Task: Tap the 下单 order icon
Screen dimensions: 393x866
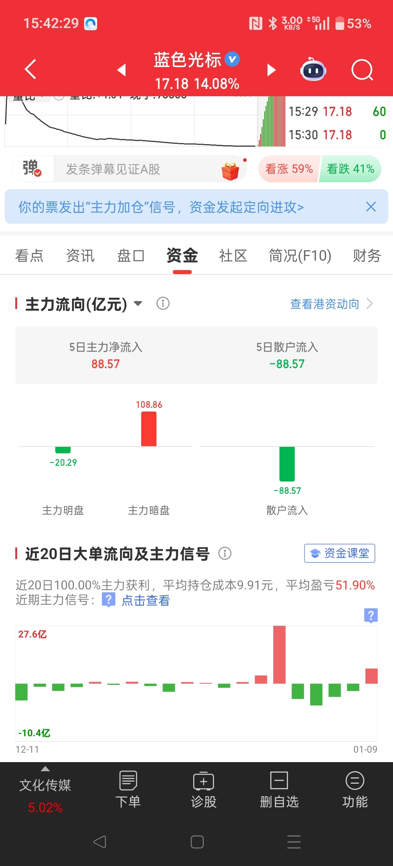Action: click(128, 789)
